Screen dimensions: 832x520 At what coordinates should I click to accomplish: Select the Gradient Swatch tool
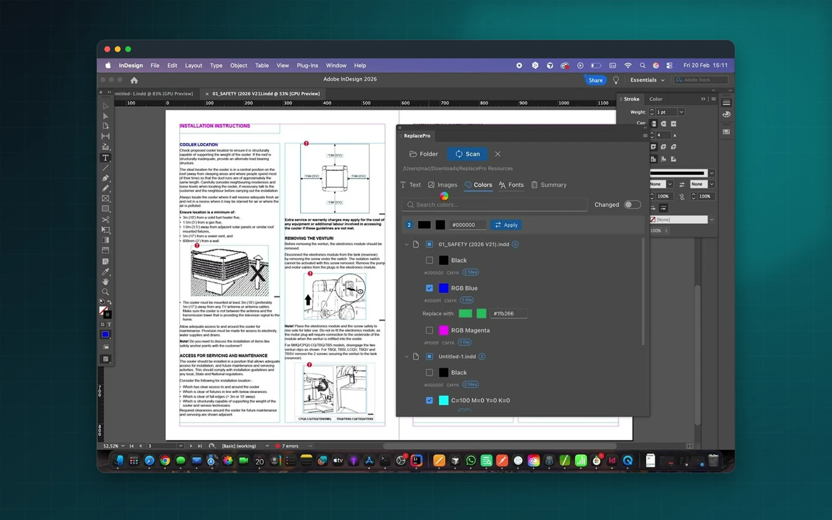coord(105,240)
